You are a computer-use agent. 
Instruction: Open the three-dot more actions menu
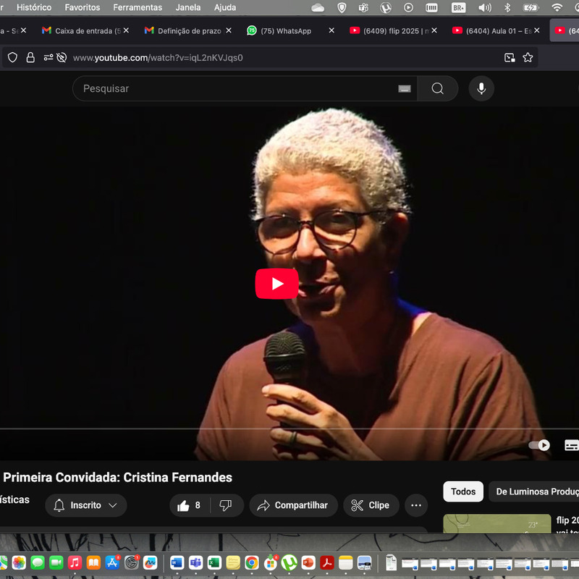(415, 505)
